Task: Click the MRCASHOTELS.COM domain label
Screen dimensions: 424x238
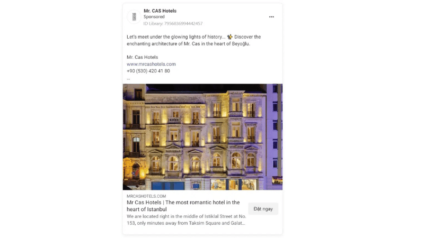Action: click(x=146, y=196)
